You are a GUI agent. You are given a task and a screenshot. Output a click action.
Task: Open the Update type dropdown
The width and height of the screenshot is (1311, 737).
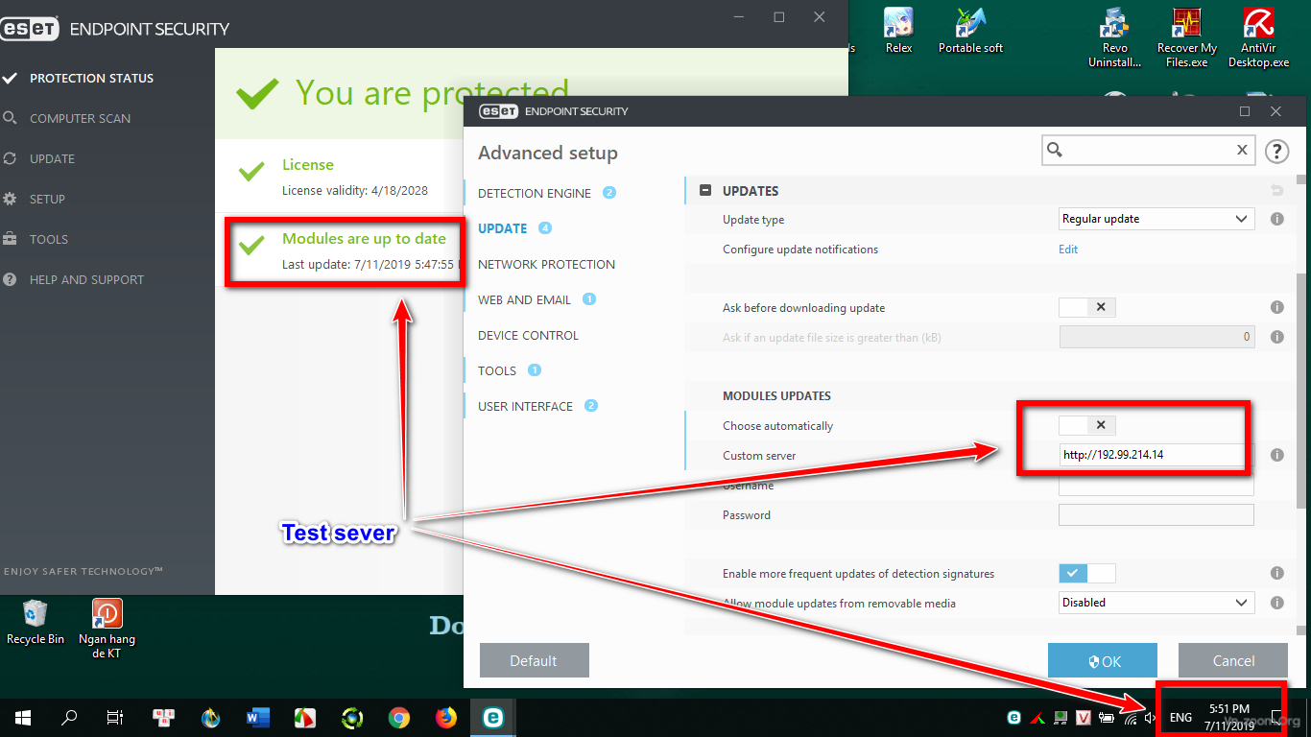(1156, 219)
